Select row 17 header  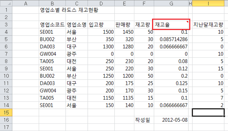pos(6,127)
